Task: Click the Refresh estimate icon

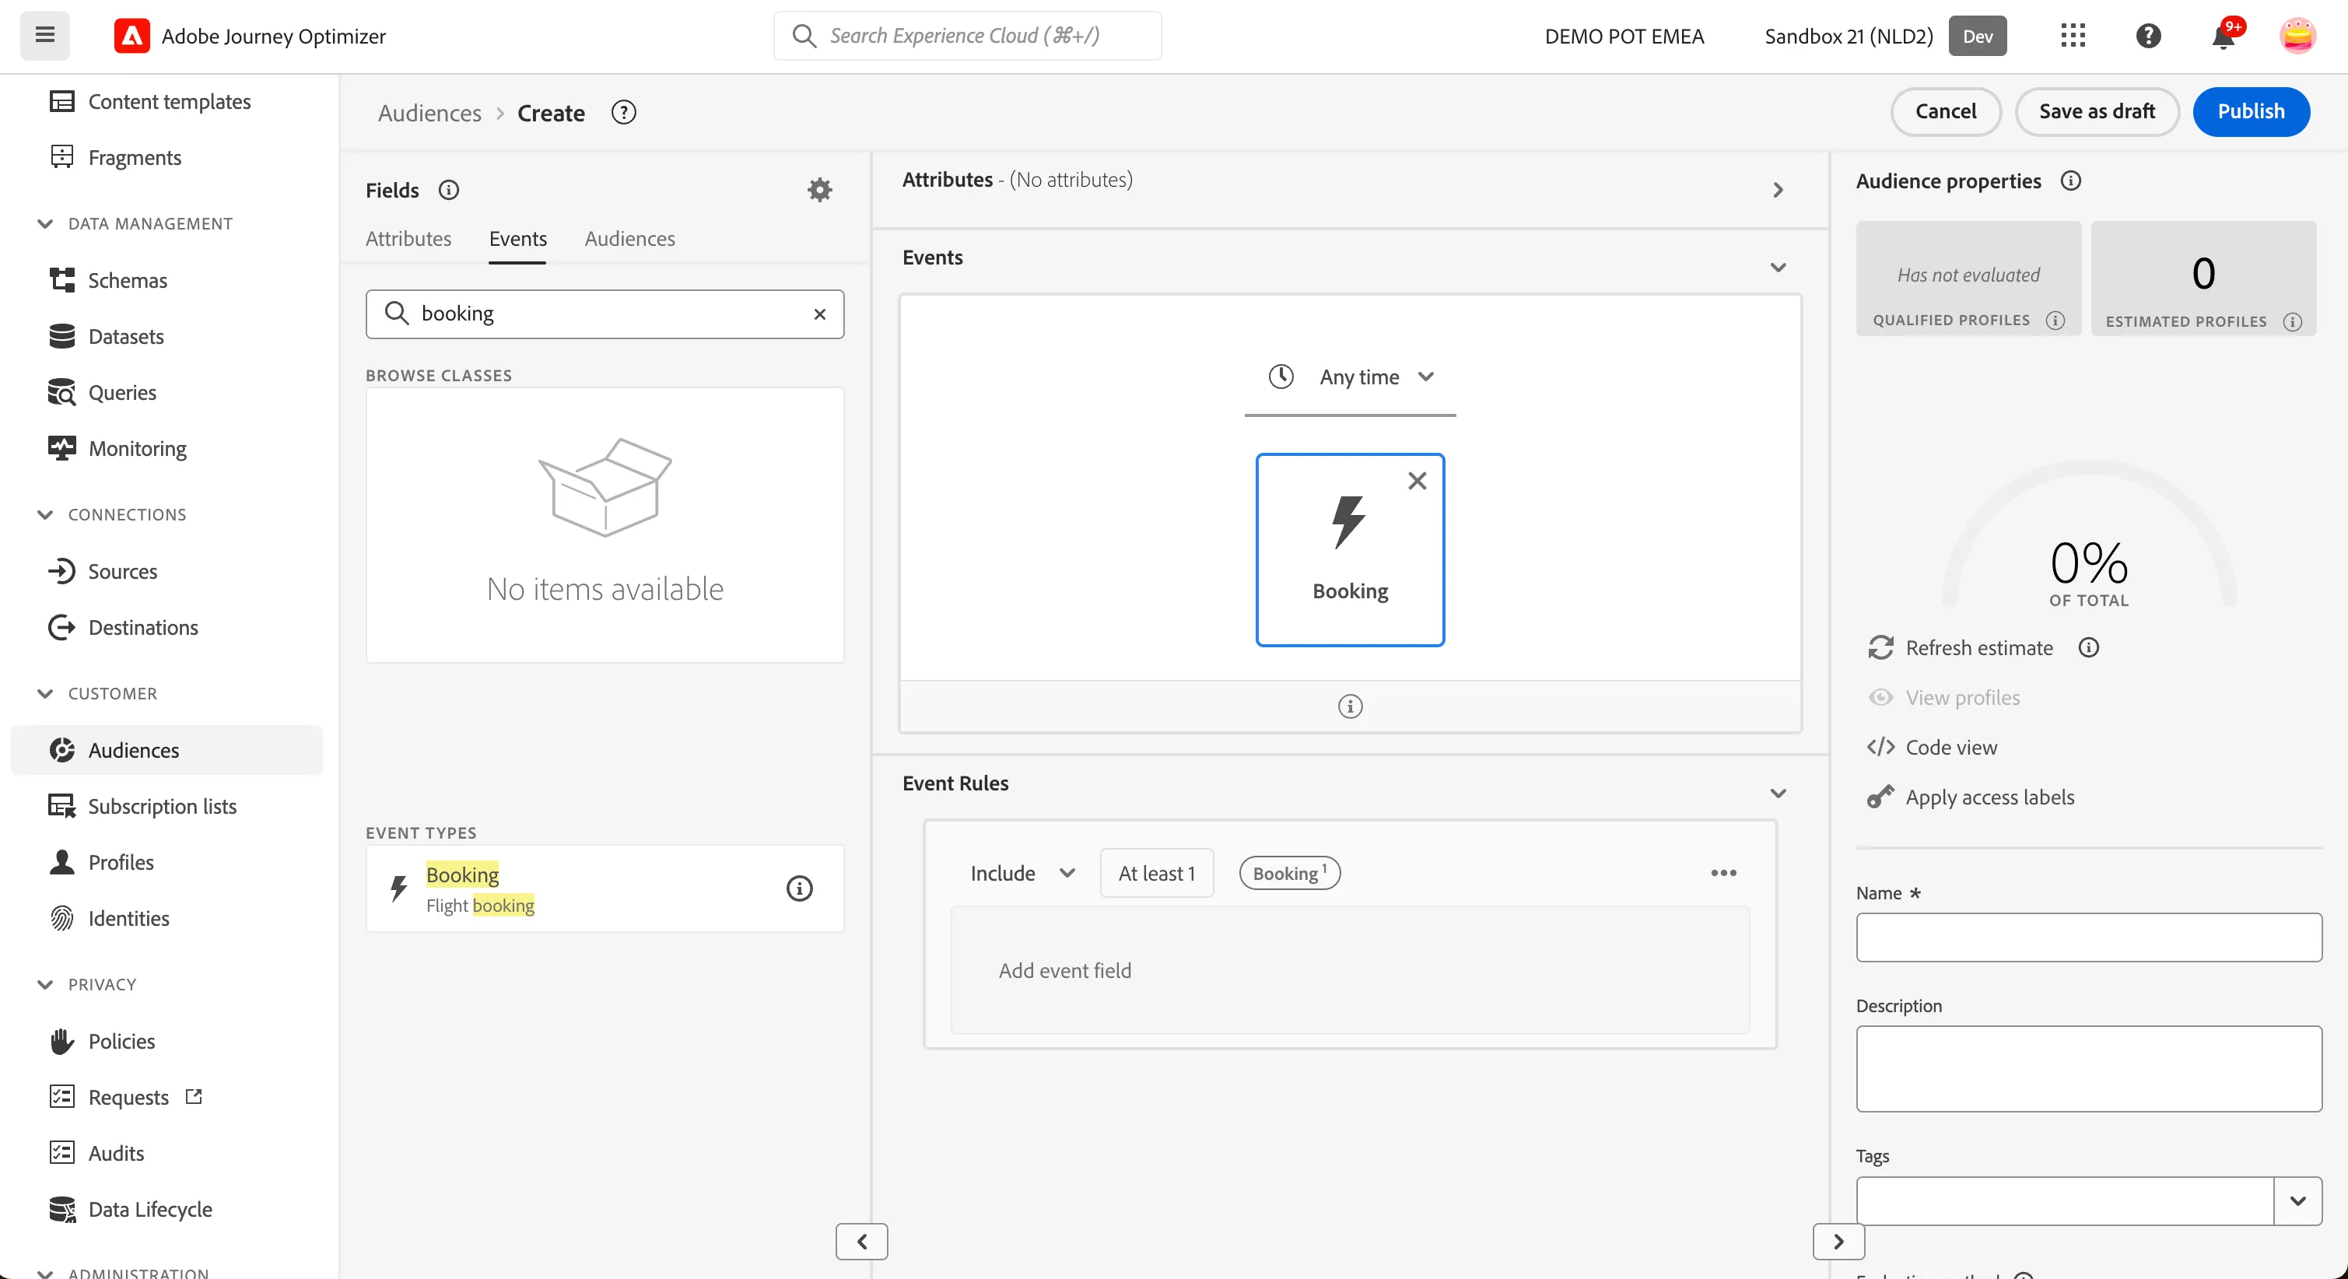Action: 1880,647
